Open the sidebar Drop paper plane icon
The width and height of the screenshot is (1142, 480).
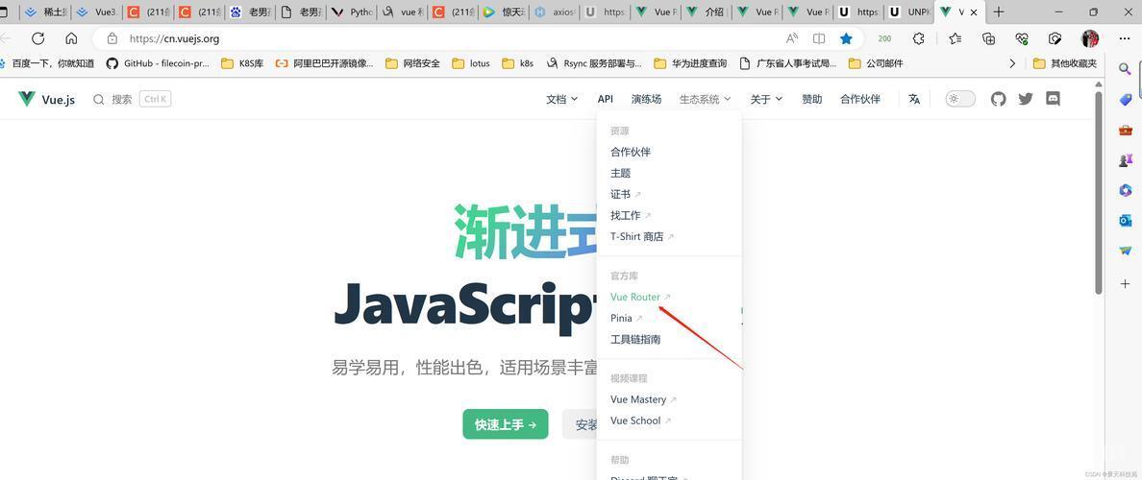point(1126,251)
